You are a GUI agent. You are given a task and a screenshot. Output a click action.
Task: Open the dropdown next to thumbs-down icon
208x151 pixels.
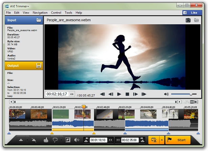61,140
